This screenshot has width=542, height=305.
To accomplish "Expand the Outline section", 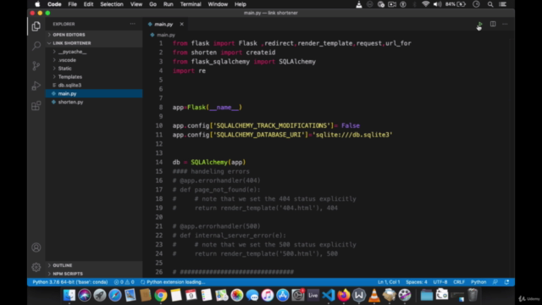I will (x=62, y=265).
